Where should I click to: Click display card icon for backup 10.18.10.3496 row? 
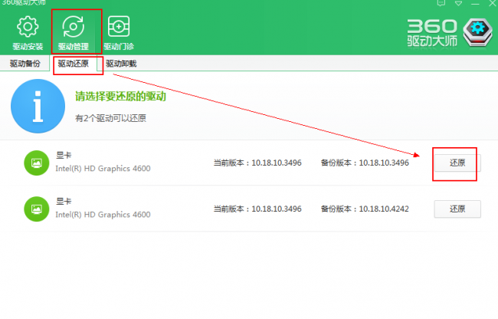click(37, 163)
